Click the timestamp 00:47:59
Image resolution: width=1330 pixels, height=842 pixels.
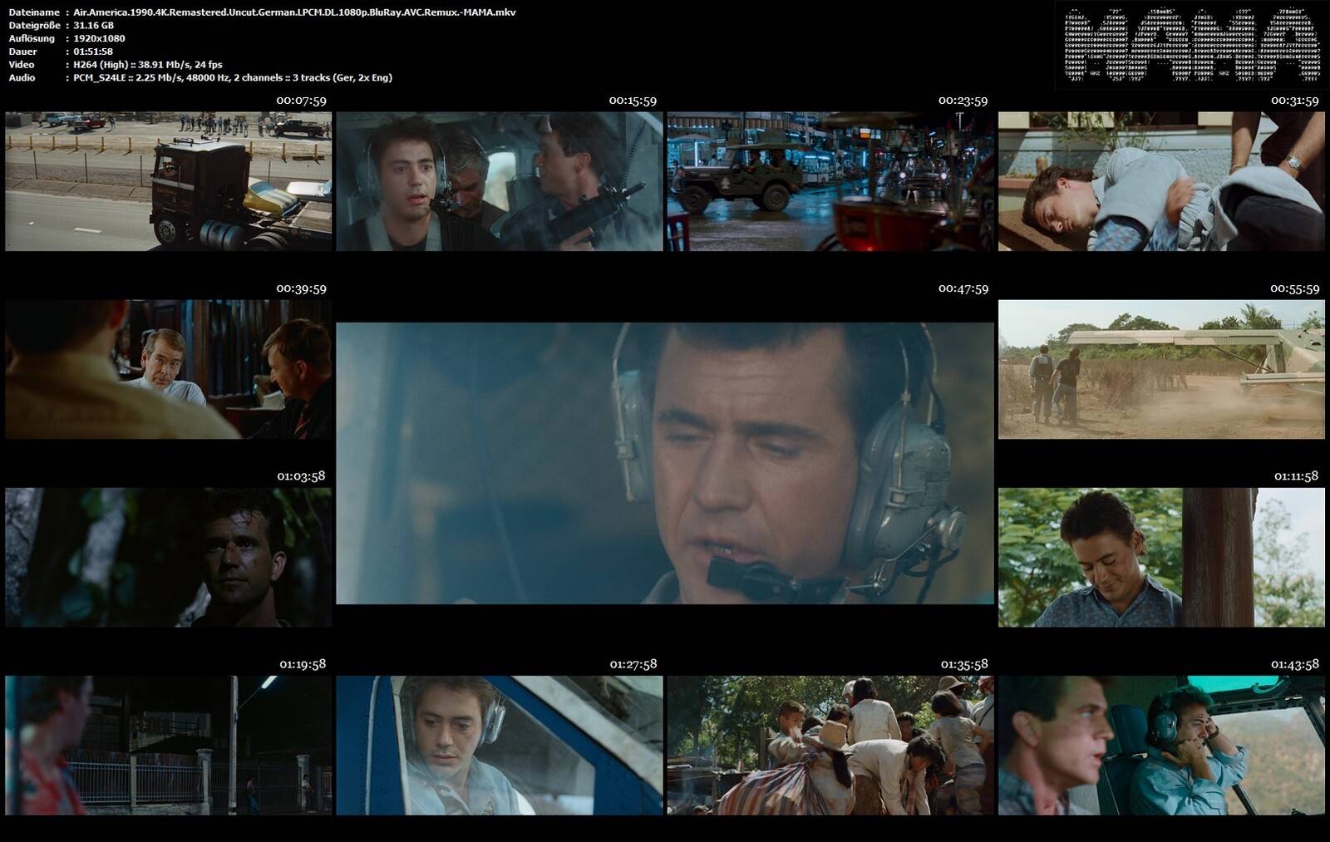(x=963, y=288)
